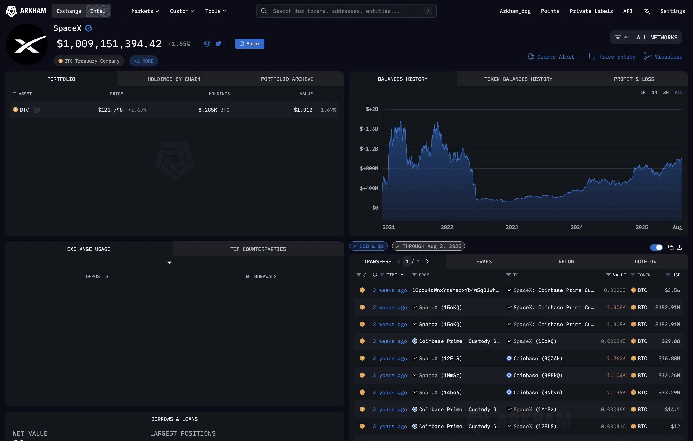Open the Token Balances History tab

click(x=518, y=79)
